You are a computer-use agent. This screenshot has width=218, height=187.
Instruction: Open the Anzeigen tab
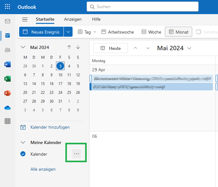[x=73, y=19]
